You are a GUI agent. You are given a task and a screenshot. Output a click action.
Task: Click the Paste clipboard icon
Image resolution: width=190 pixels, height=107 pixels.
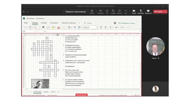(x=30, y=27)
